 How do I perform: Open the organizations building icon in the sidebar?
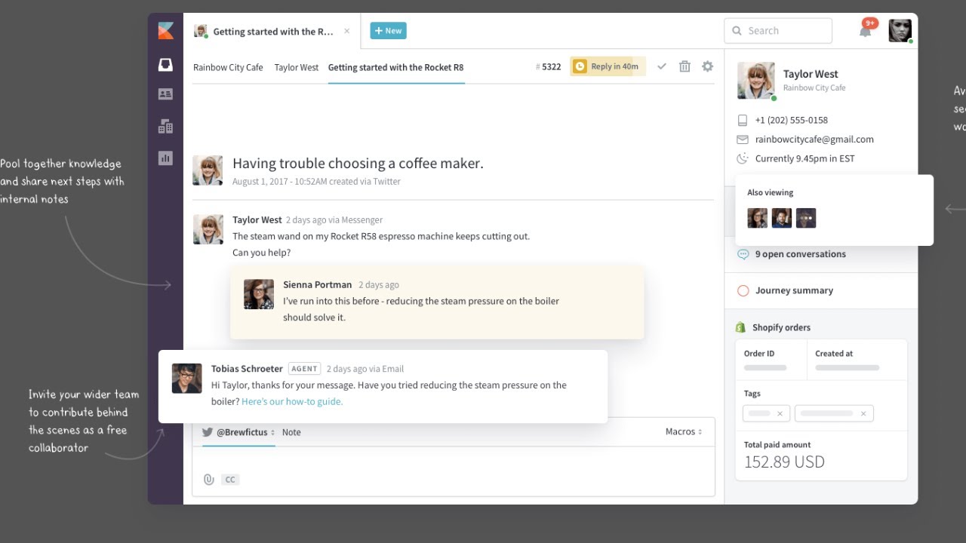point(165,126)
